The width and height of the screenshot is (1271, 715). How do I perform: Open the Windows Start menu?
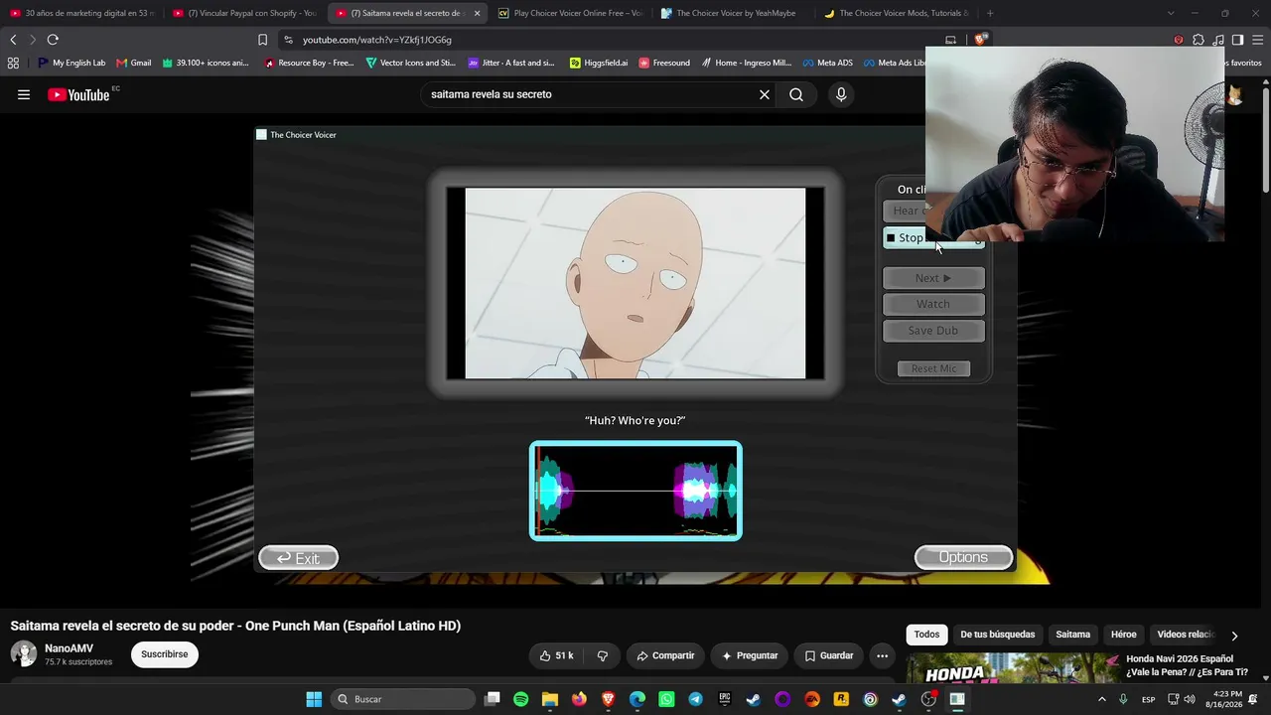[314, 699]
